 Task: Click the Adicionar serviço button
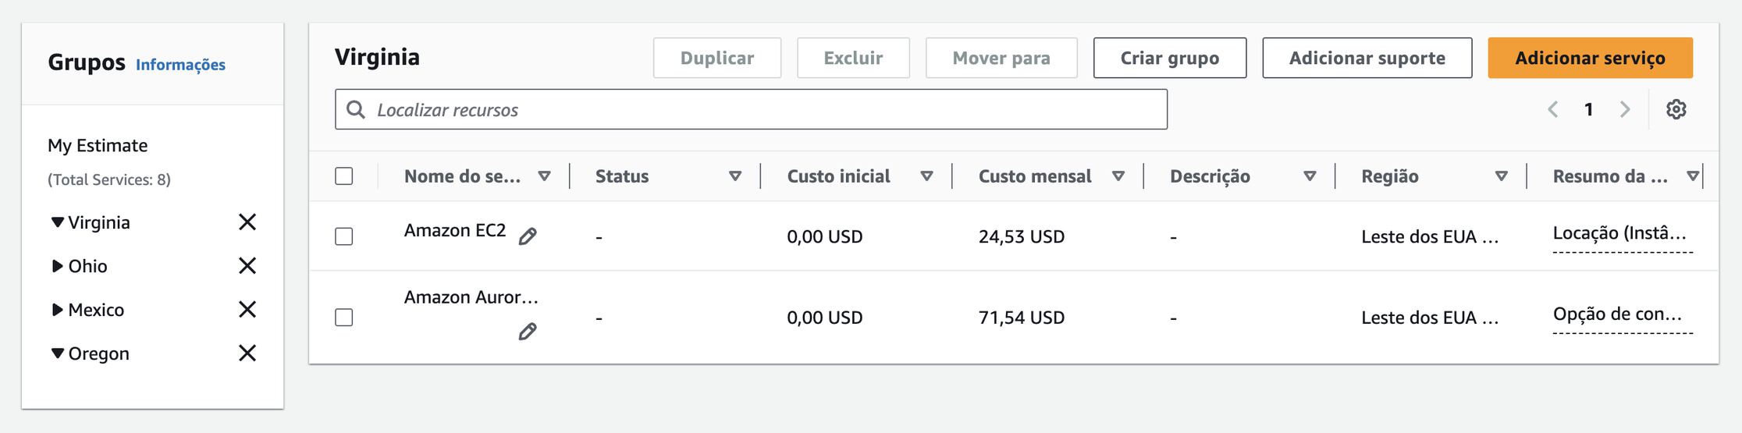pos(1590,58)
